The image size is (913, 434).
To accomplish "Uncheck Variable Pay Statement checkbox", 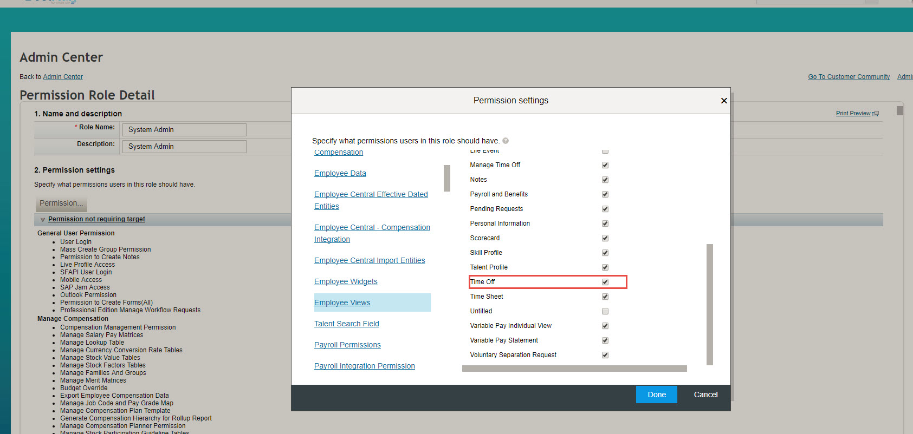I will 605,340.
